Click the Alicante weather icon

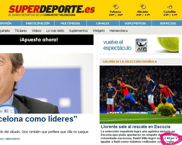[x=143, y=7]
